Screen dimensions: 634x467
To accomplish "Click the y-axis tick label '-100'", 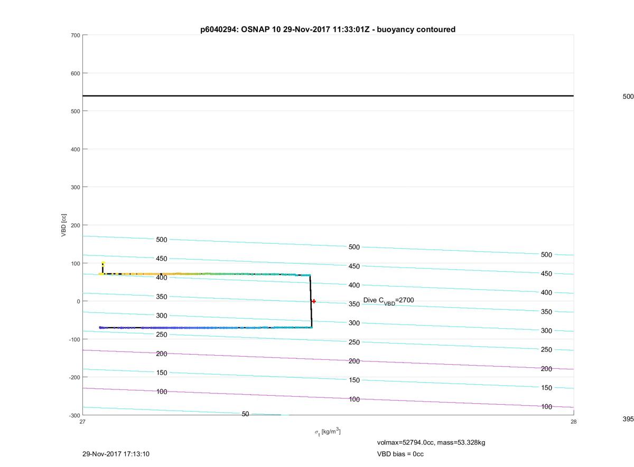I will coord(73,339).
